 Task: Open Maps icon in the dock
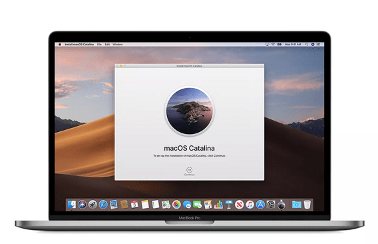[166, 205]
